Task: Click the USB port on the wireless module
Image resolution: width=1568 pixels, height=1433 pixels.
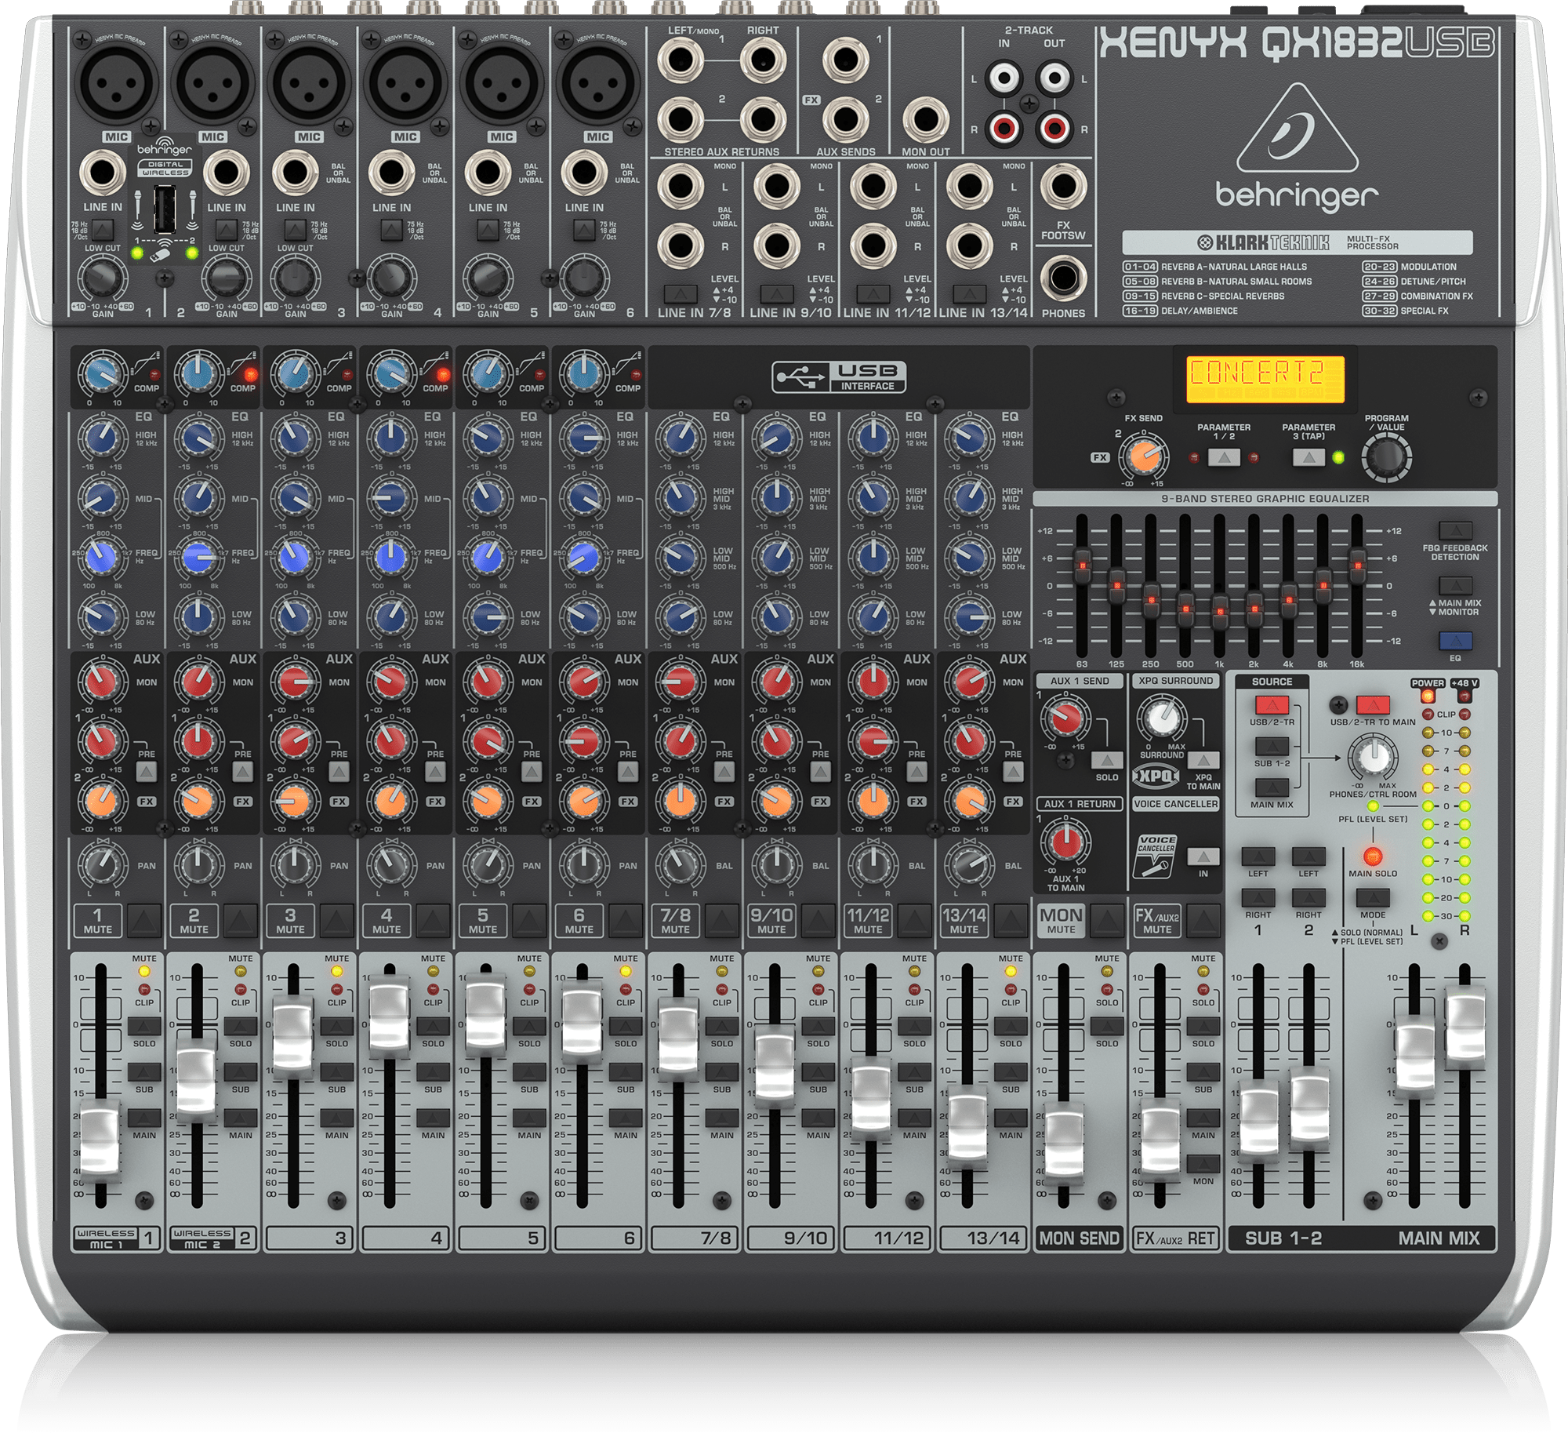Action: (164, 209)
